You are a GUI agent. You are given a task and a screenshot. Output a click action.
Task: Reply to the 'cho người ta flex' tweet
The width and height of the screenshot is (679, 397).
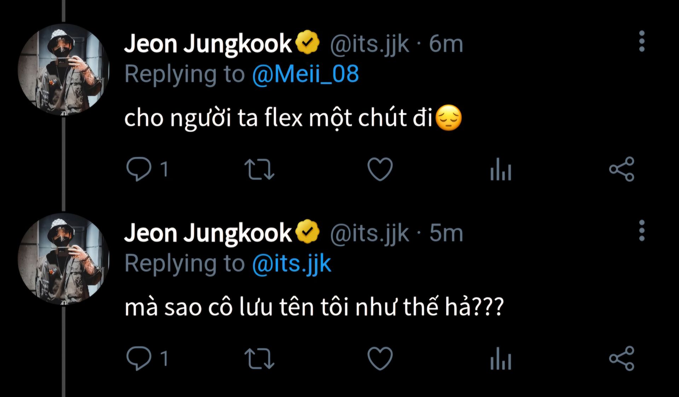tap(139, 169)
